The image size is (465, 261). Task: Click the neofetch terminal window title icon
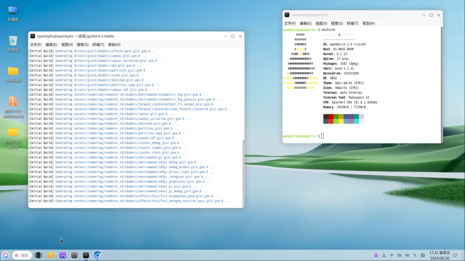point(287,15)
